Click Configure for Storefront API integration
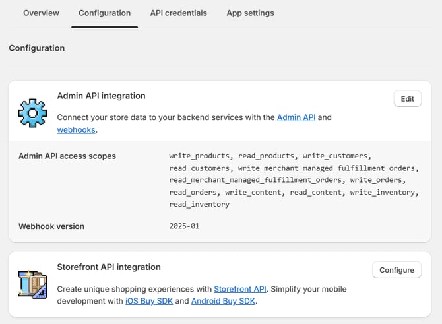This screenshot has width=442, height=324. click(396, 270)
